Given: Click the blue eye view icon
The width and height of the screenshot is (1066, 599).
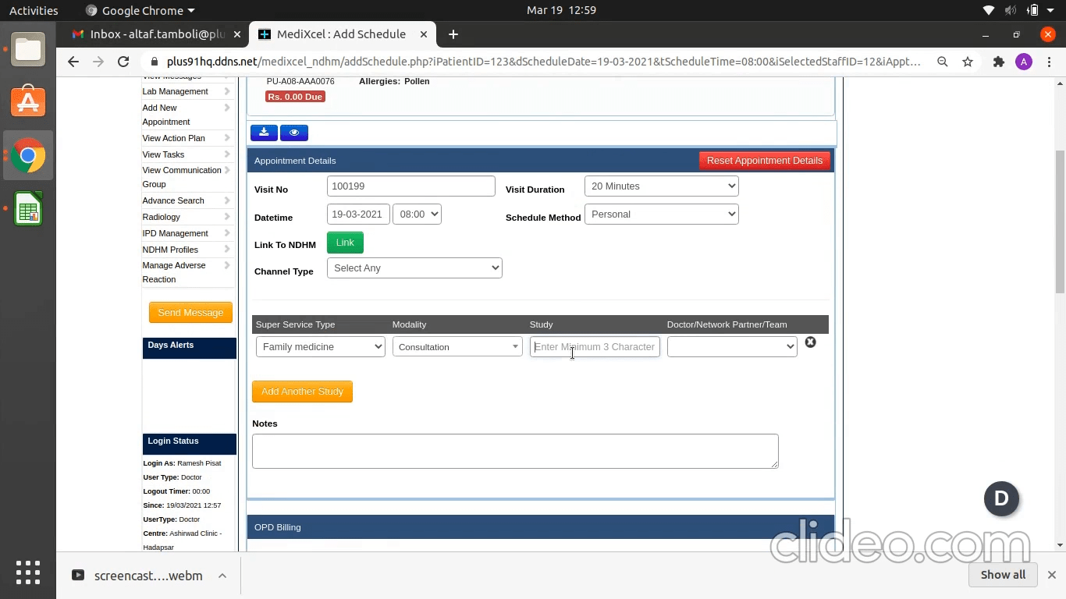Looking at the screenshot, I should tap(294, 133).
